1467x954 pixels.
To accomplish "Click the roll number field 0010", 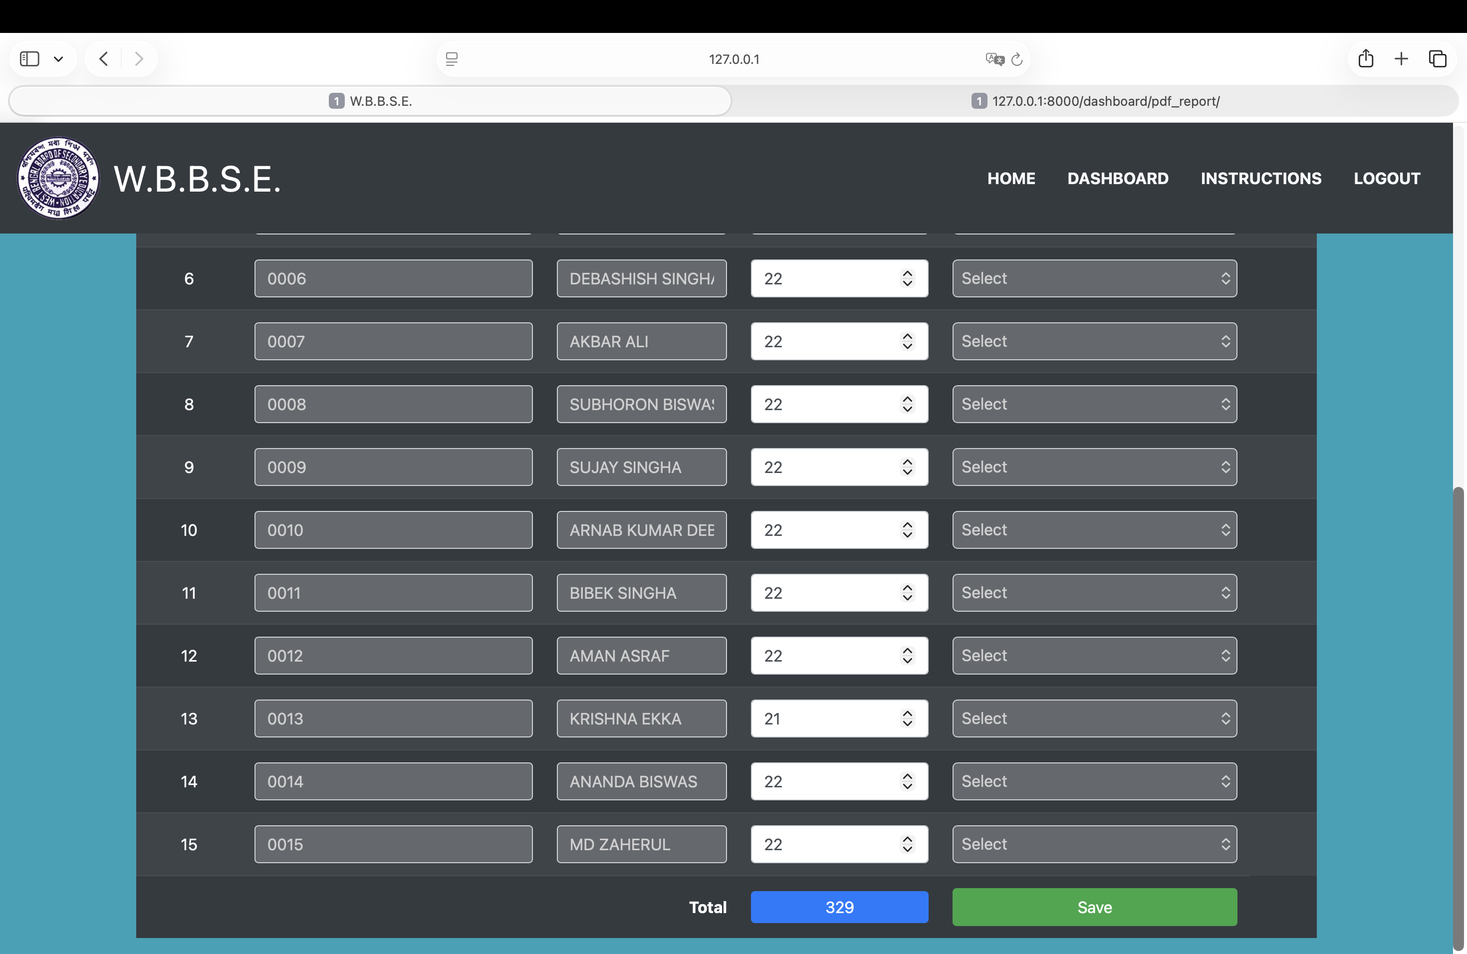I will (393, 530).
